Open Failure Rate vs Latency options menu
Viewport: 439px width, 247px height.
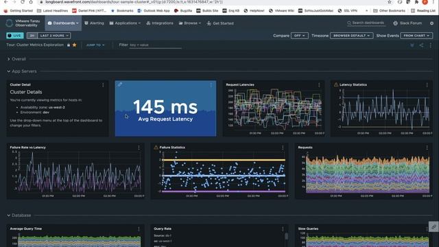point(139,148)
